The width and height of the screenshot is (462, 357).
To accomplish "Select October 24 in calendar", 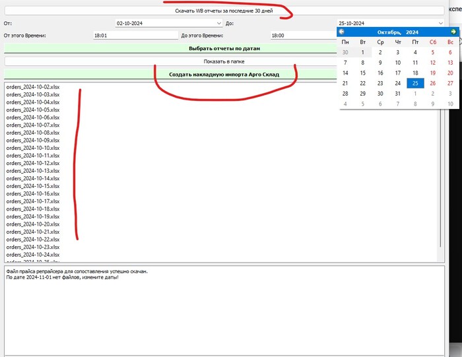I will coord(398,83).
